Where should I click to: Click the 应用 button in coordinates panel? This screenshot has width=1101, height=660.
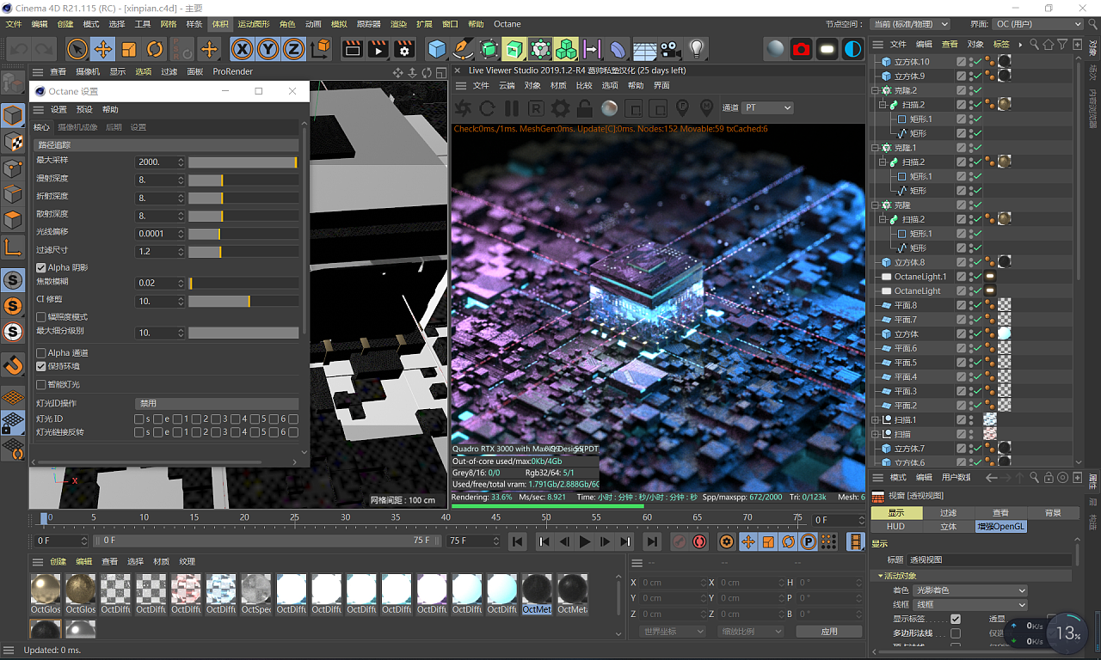coord(828,631)
